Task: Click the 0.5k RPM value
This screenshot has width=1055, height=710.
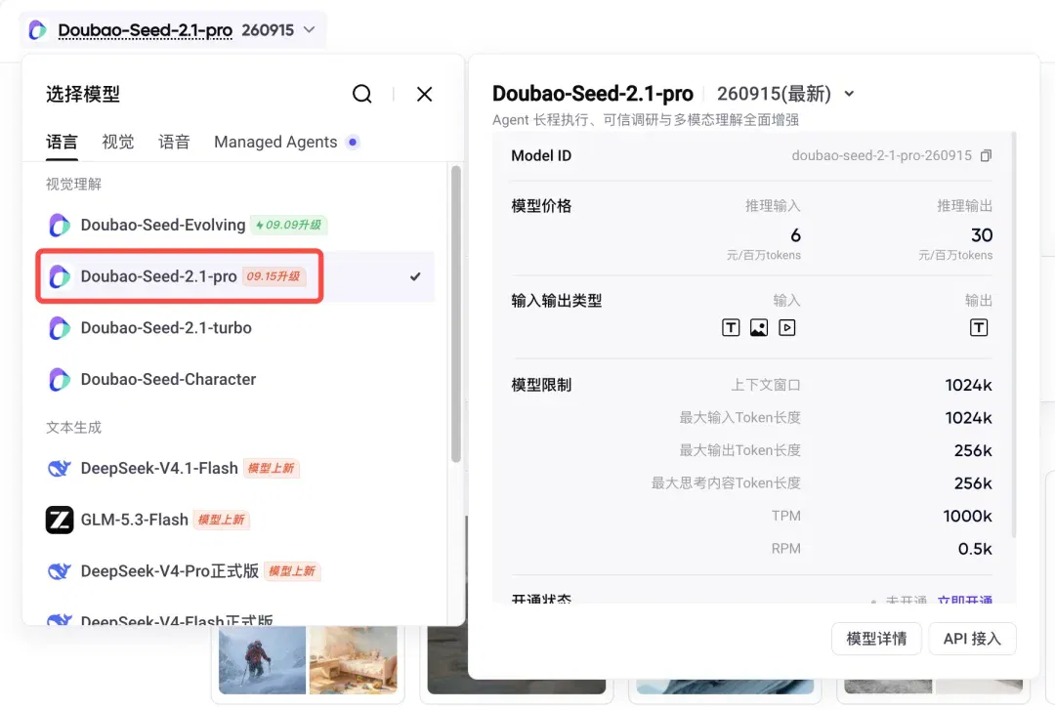Action: tap(975, 549)
